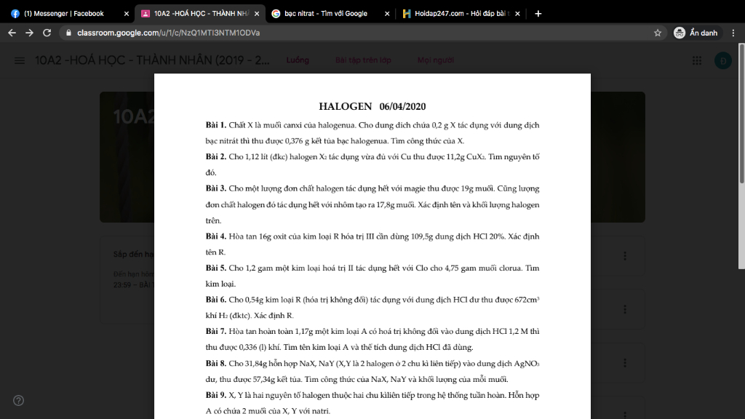This screenshot has height=419, width=745.
Task: Click the 10A2 class title header
Action: click(x=152, y=60)
